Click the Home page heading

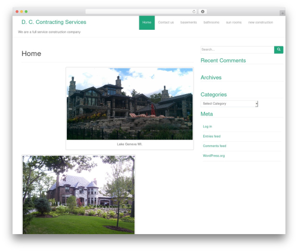pyautogui.click(x=32, y=54)
